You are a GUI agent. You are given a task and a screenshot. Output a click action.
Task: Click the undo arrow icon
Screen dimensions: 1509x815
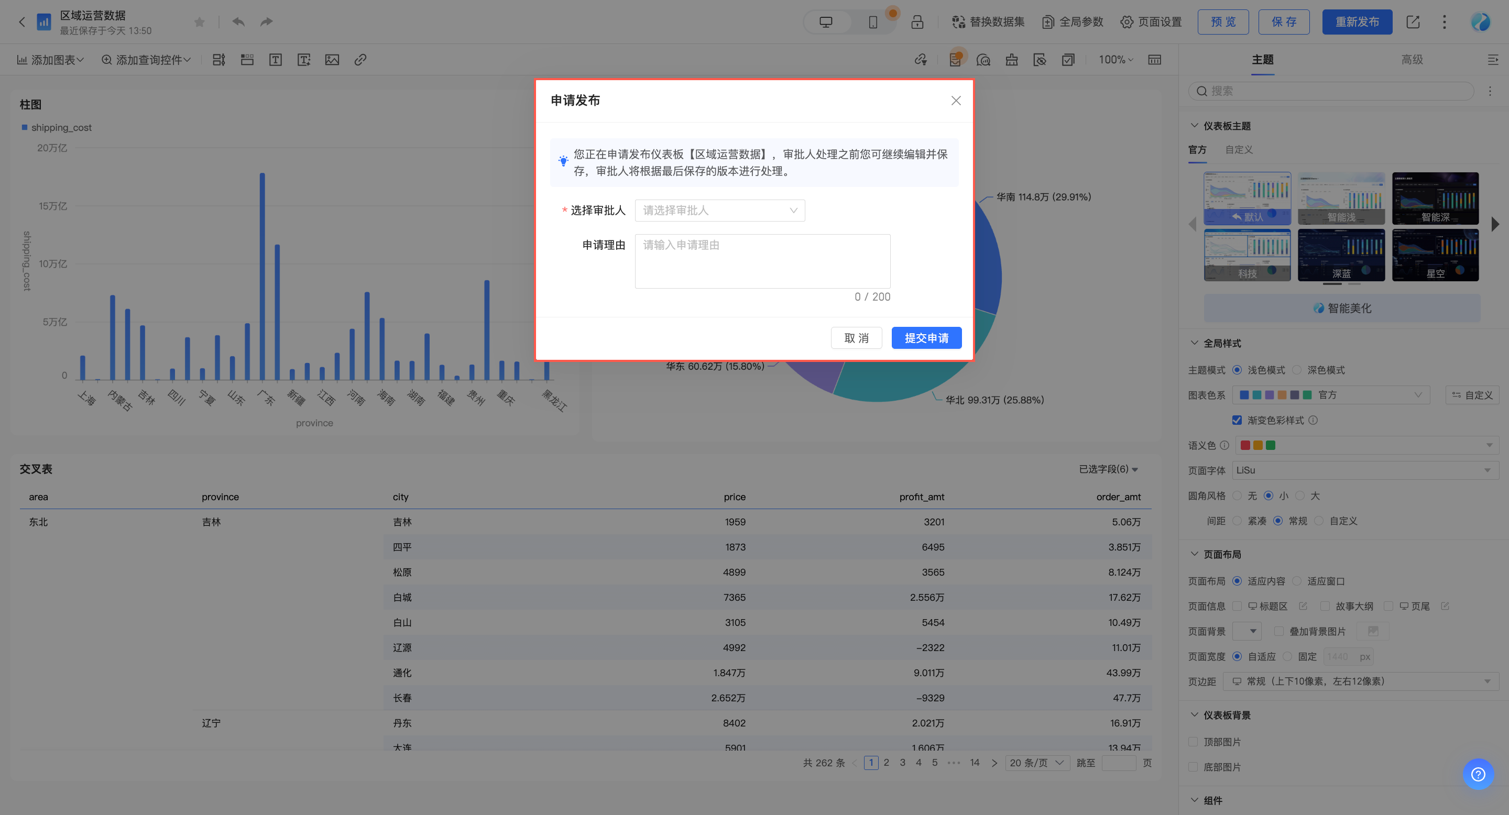(238, 21)
